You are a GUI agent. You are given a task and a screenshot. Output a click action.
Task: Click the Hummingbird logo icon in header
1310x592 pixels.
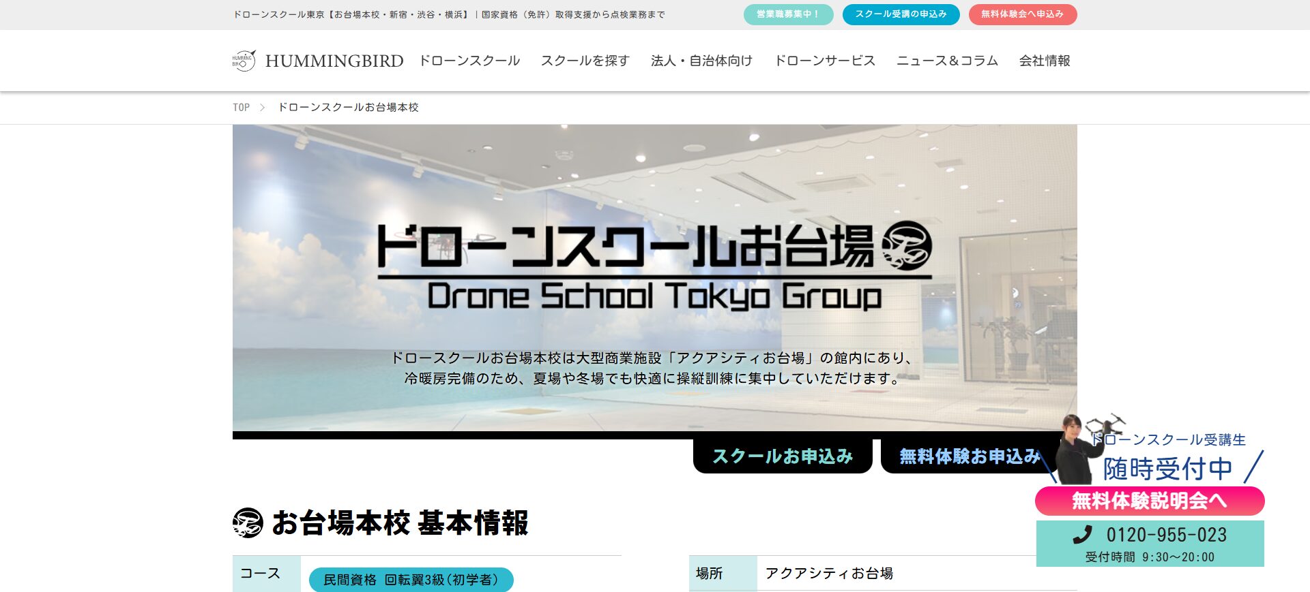click(x=244, y=61)
